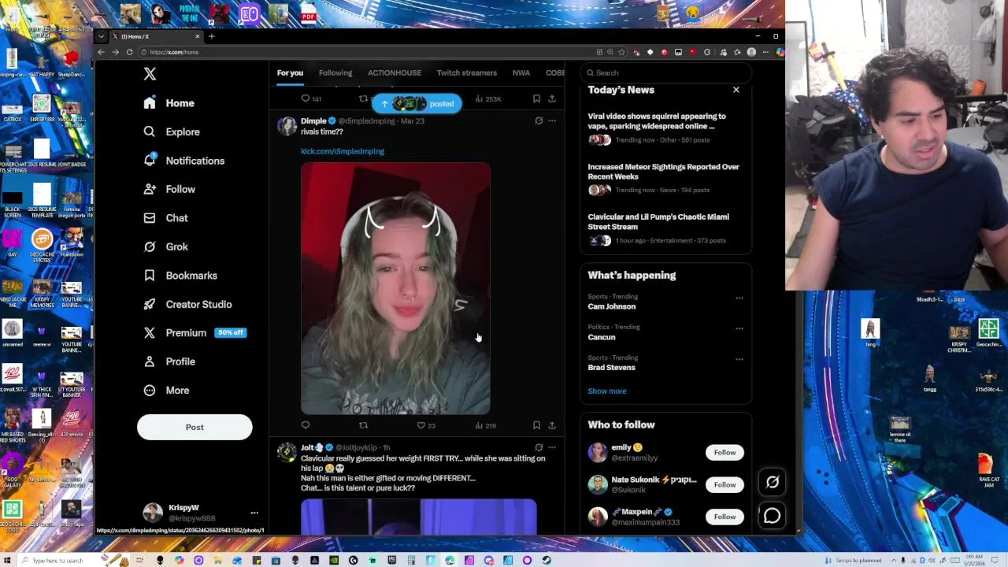Share the top post with 253K views
The width and height of the screenshot is (1008, 567).
click(552, 98)
